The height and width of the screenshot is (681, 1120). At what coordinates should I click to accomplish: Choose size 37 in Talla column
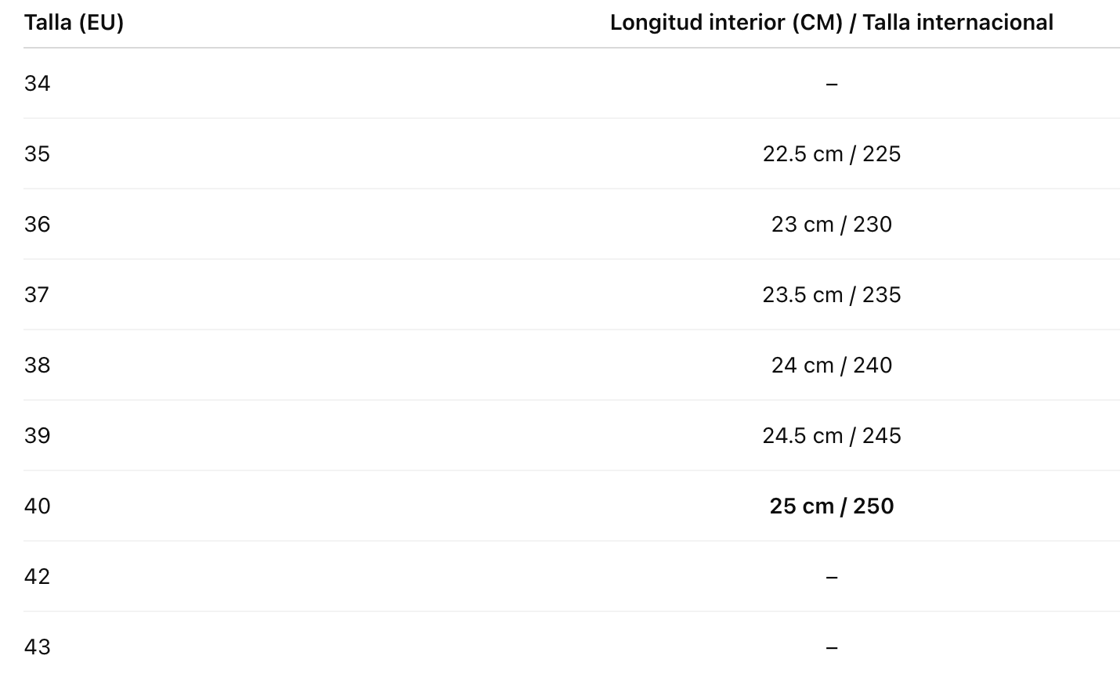click(x=37, y=295)
